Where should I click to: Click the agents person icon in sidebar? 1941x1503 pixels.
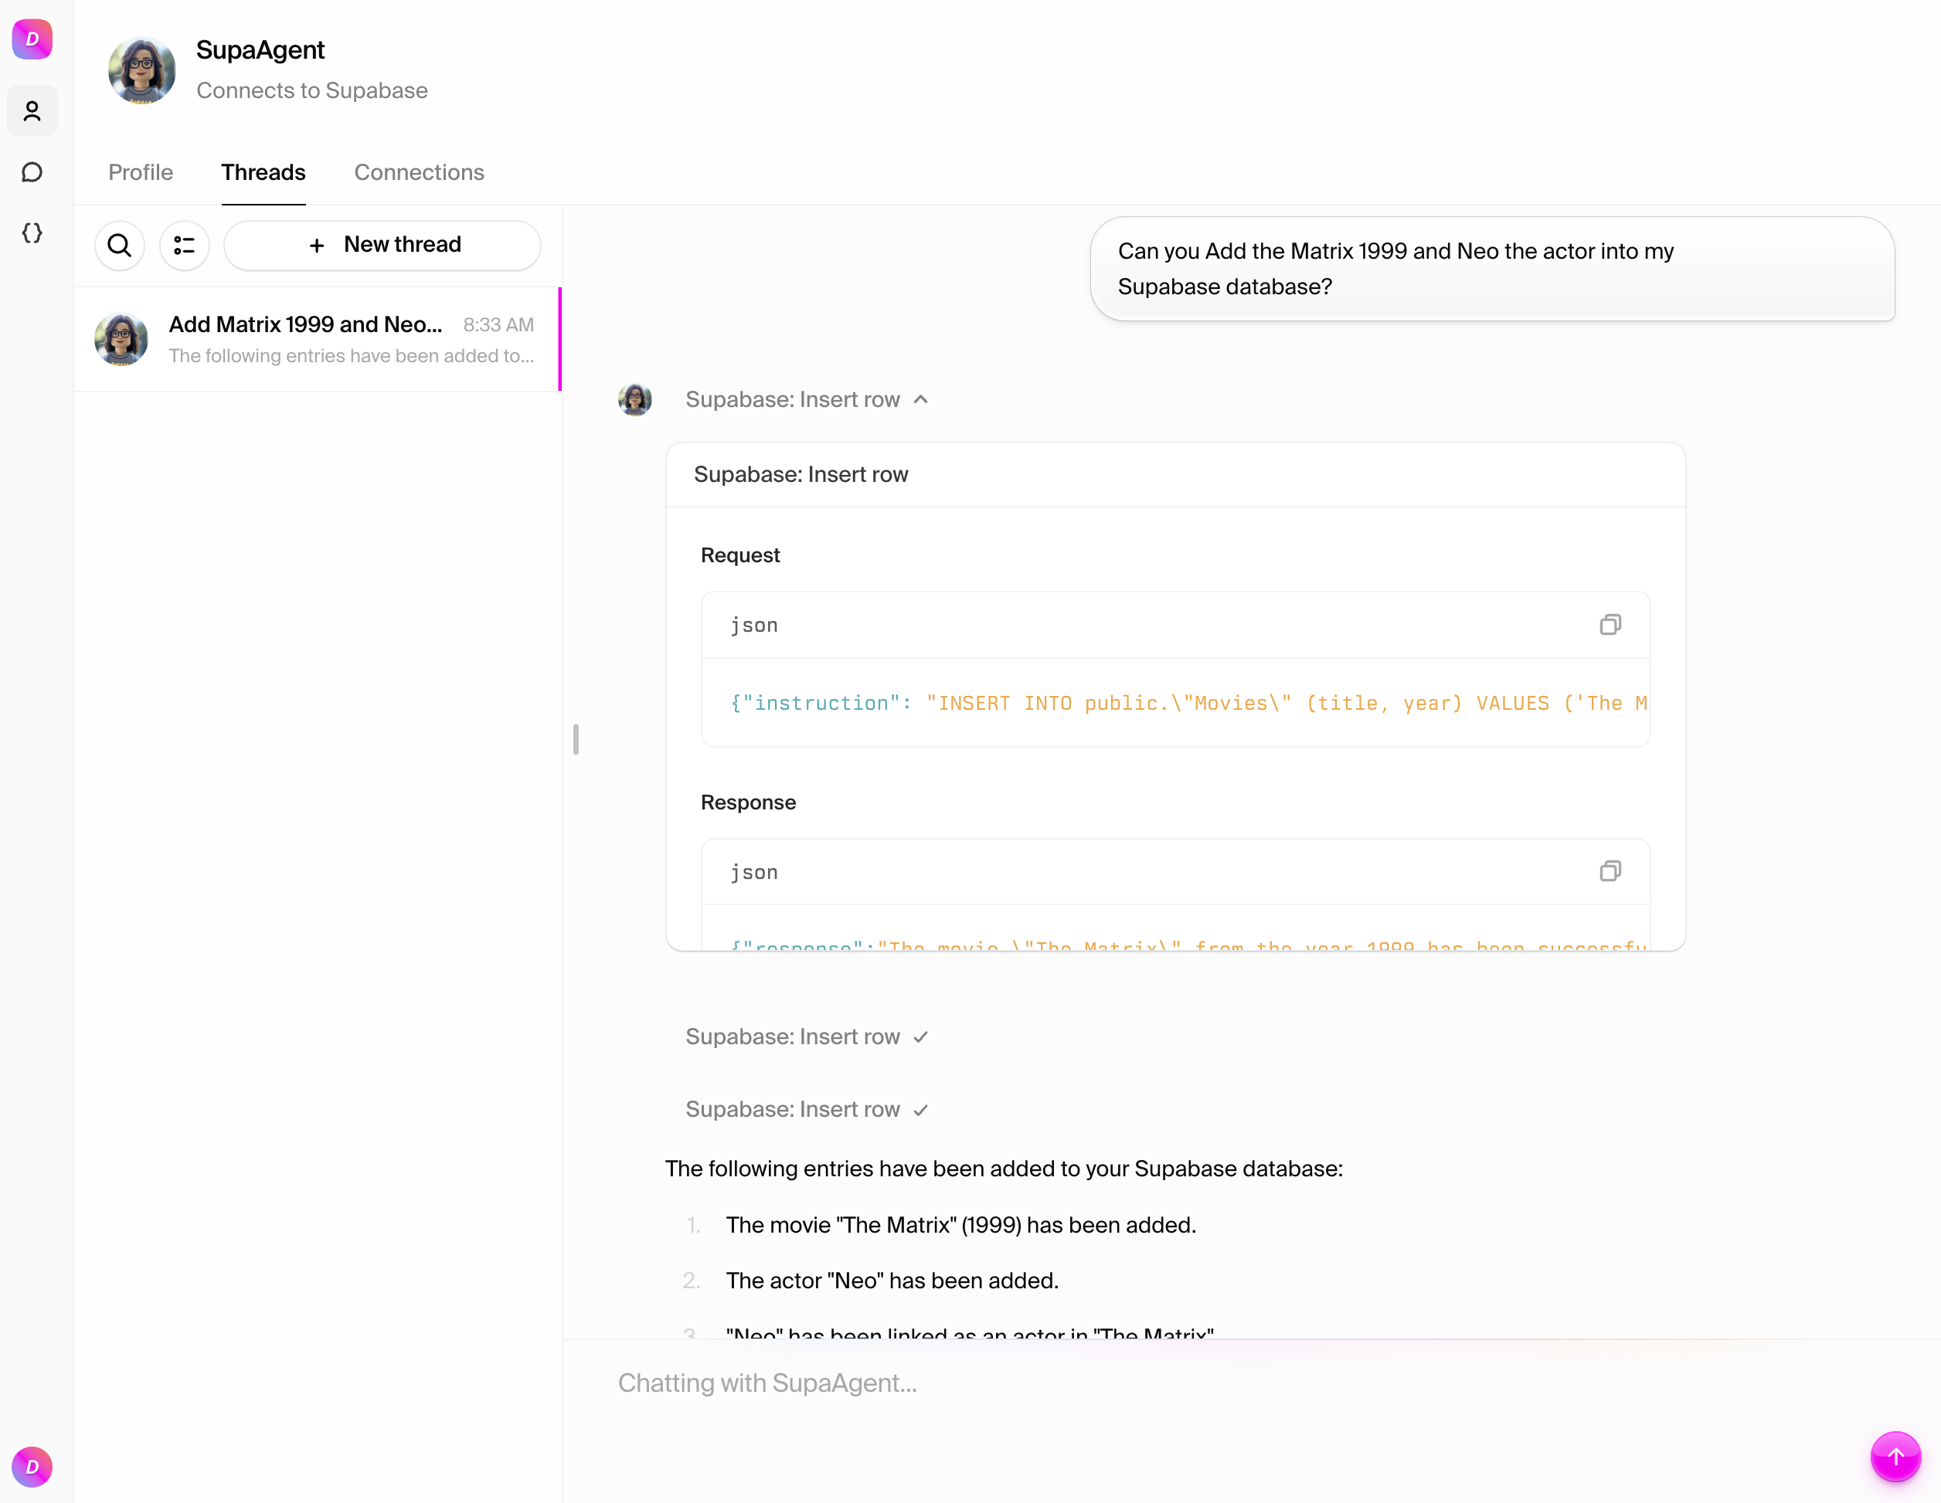[x=32, y=111]
